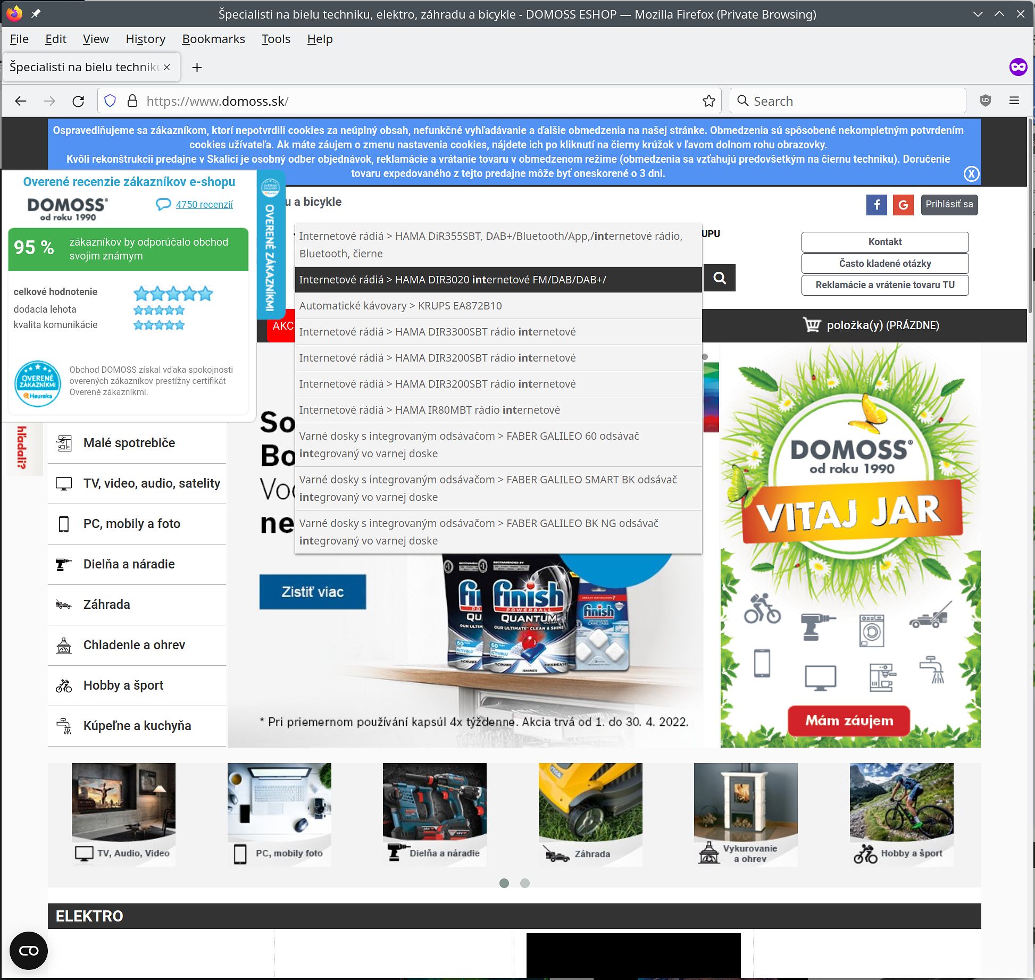Screen dimensions: 1035x980
Task: Select suggestion FABER GALILEO BK NG
Action: 498,532
